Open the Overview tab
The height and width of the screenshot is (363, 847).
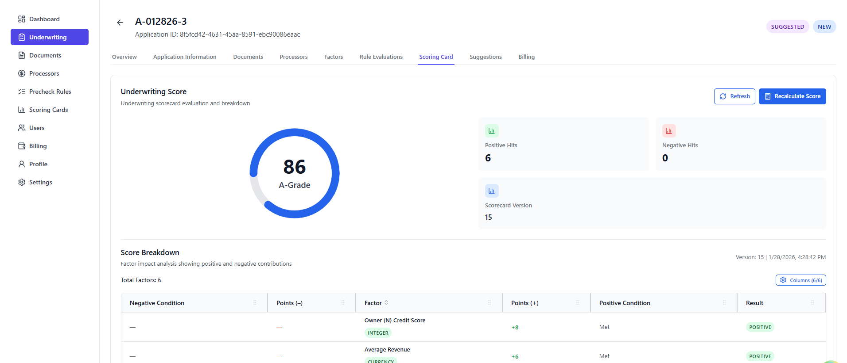coord(124,57)
